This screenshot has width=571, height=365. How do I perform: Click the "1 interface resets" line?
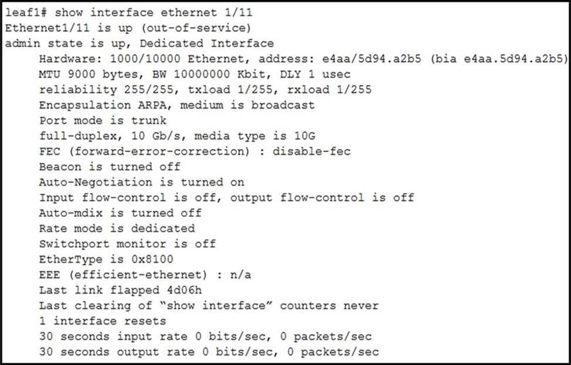point(103,321)
